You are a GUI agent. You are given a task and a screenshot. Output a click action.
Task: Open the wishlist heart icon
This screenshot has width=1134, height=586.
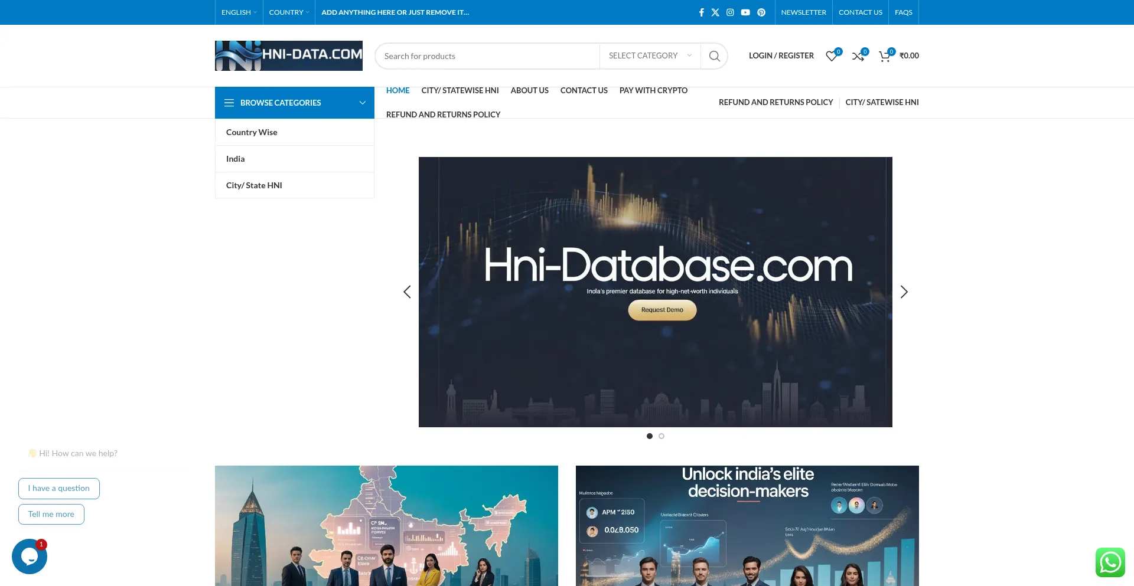point(832,56)
